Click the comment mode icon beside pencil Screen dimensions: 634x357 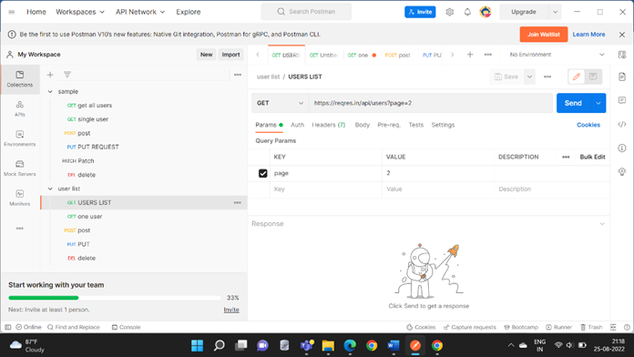pos(593,76)
